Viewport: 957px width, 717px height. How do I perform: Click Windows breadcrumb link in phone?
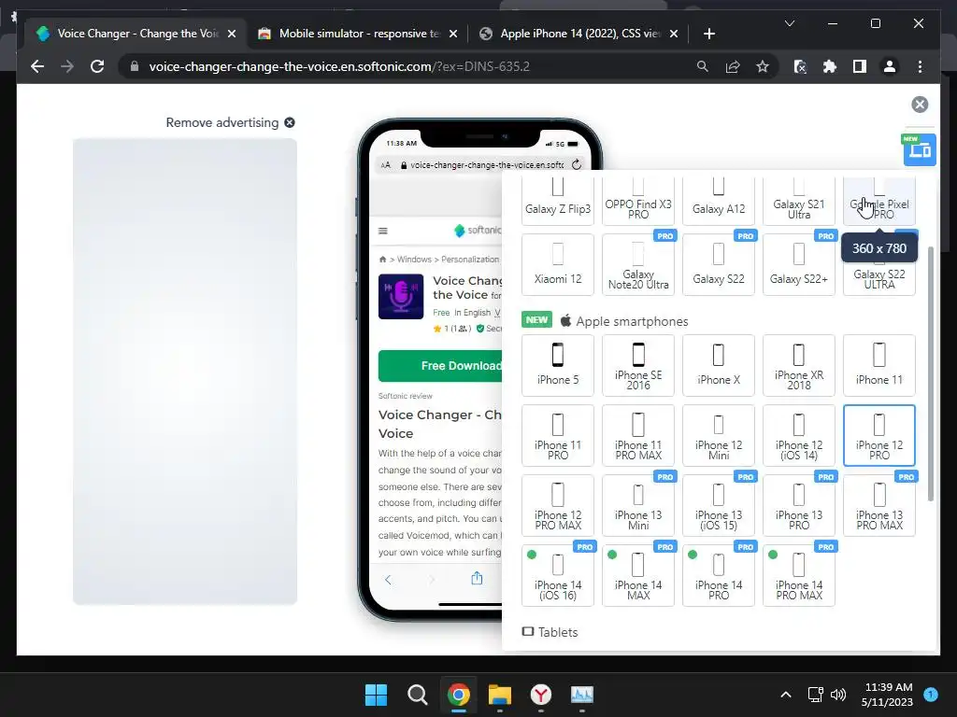point(414,260)
